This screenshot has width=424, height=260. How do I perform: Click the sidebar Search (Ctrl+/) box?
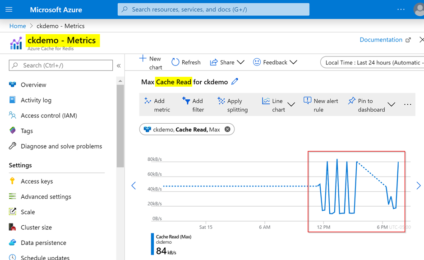[x=61, y=65]
